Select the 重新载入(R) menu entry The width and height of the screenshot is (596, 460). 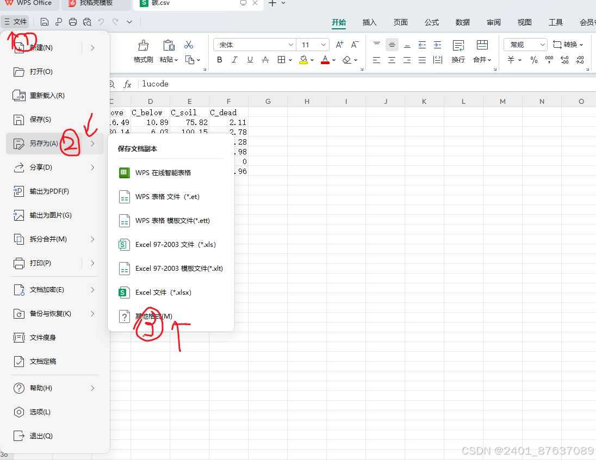(x=55, y=95)
